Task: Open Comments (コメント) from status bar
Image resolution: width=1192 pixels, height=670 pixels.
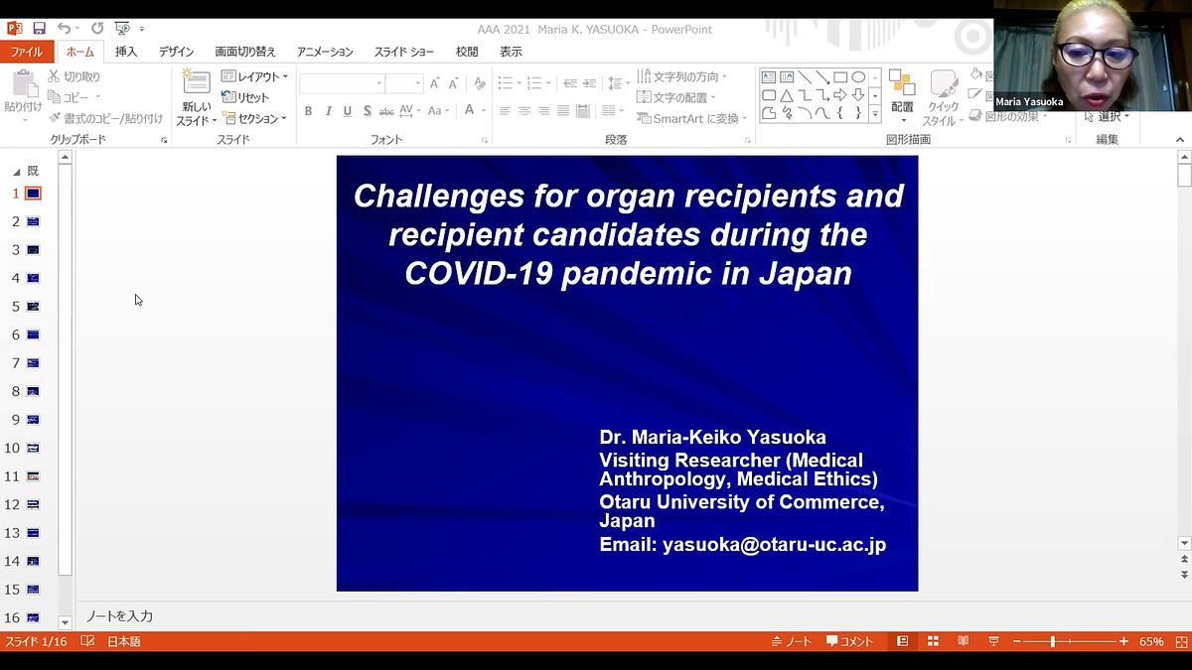Action: tap(849, 642)
